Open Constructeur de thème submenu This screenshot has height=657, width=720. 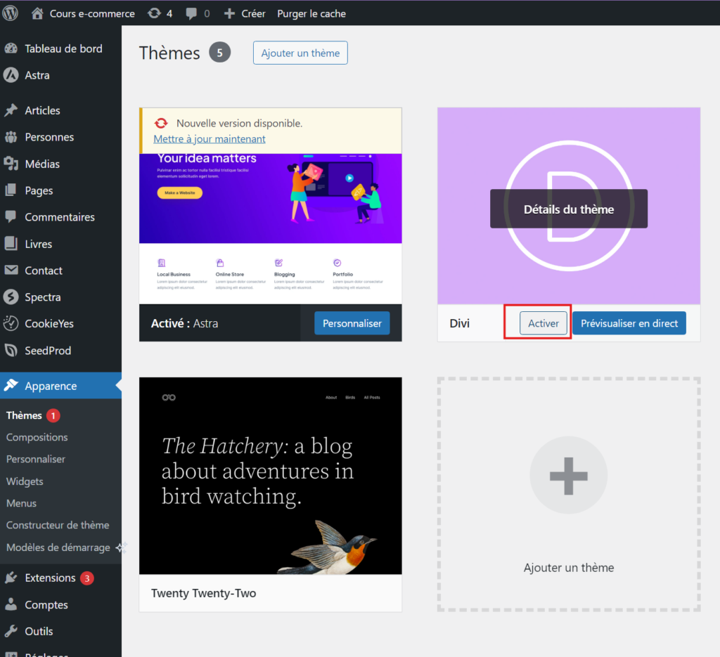tap(58, 526)
